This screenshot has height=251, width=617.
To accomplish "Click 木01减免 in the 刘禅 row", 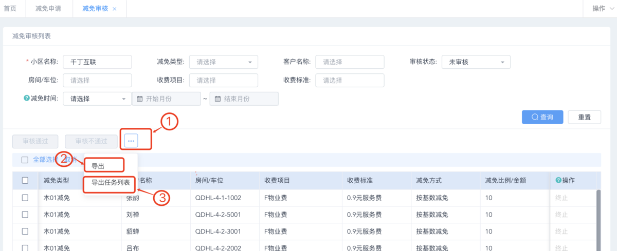I will 57,215.
